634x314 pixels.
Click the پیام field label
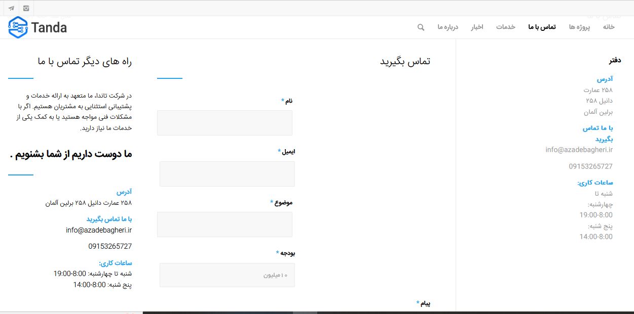pos(425,303)
